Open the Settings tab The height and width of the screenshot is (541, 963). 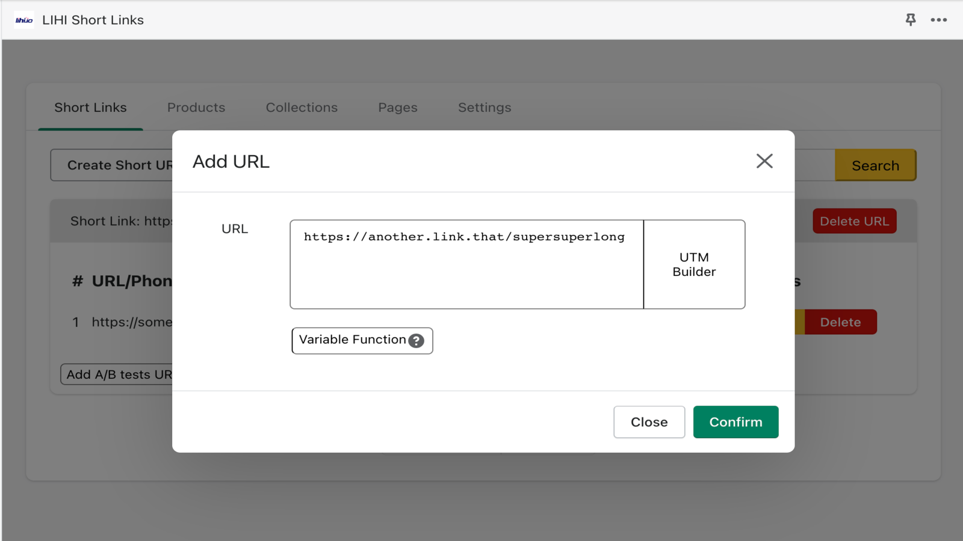tap(485, 108)
